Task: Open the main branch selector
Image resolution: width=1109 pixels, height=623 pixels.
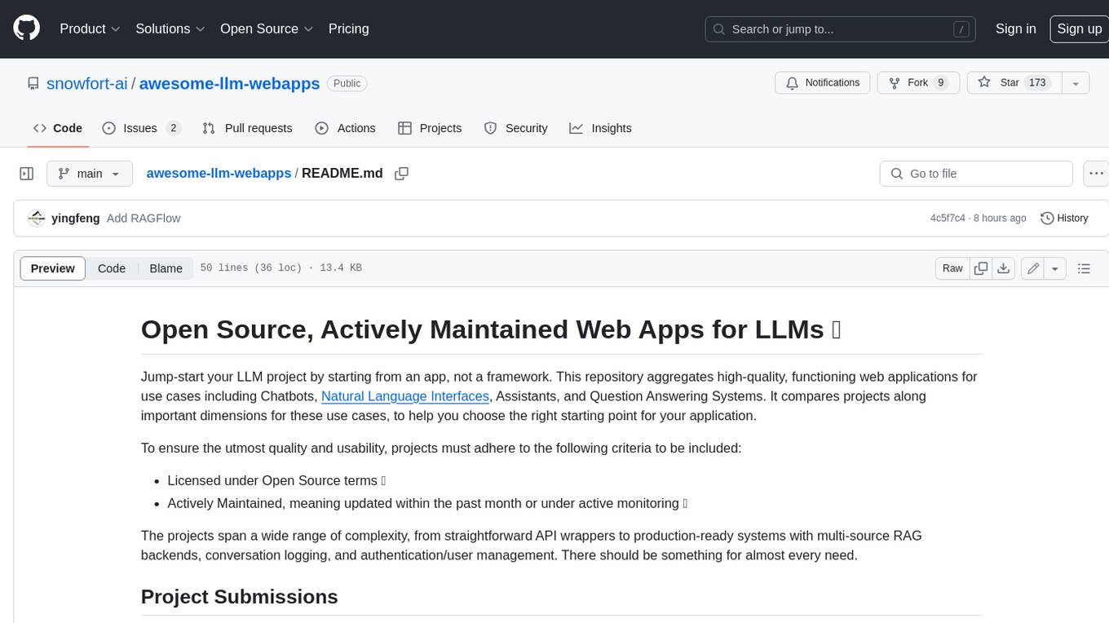Action: [x=90, y=174]
